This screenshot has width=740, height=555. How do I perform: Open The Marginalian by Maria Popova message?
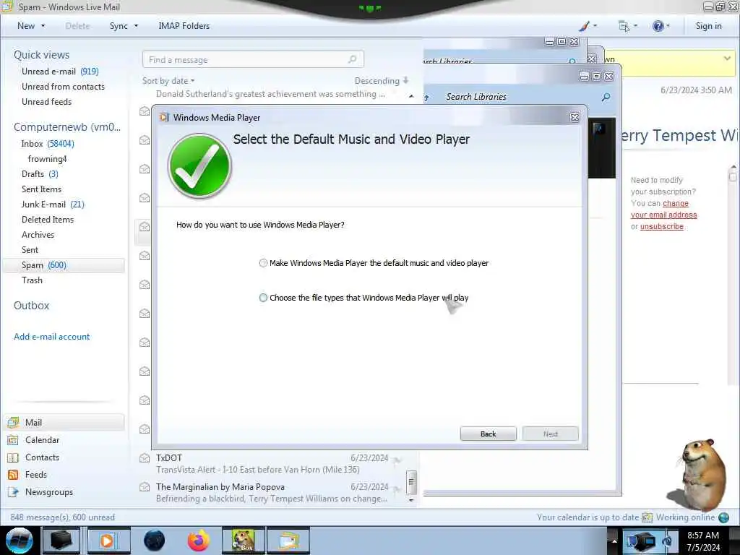pos(272,493)
